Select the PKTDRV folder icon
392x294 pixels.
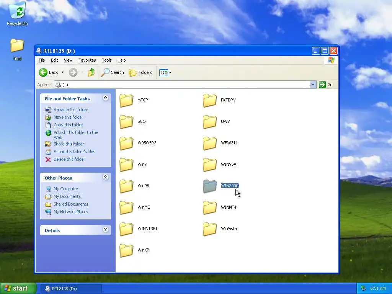[x=210, y=100]
